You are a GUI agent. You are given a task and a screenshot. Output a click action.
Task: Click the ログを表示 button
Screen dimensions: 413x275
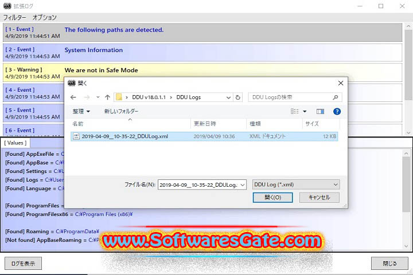point(23,264)
